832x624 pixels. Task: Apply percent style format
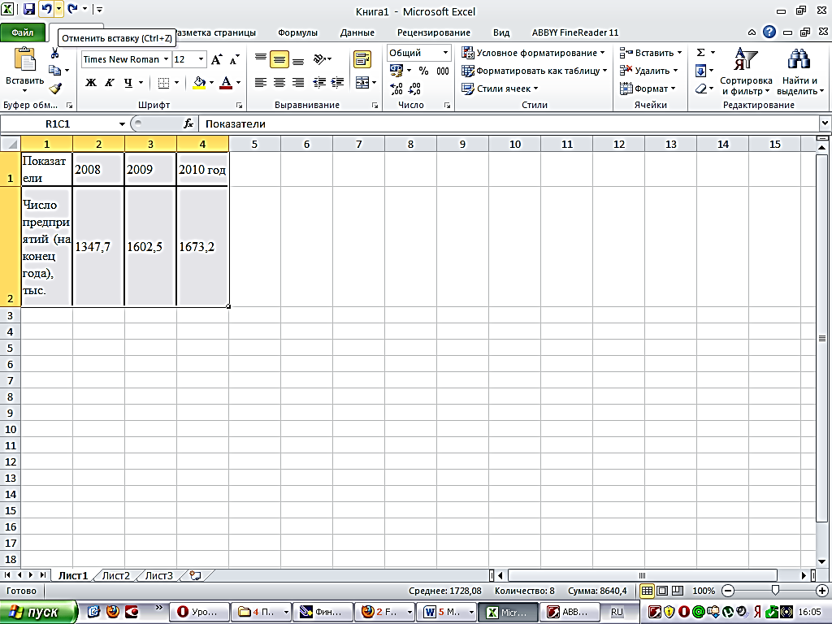[x=423, y=71]
